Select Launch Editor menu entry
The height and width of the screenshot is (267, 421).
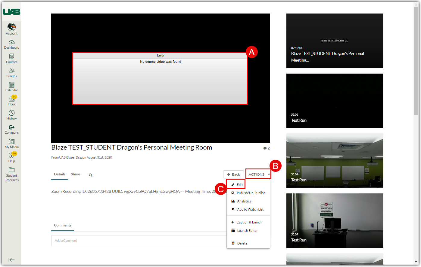pyautogui.click(x=247, y=231)
